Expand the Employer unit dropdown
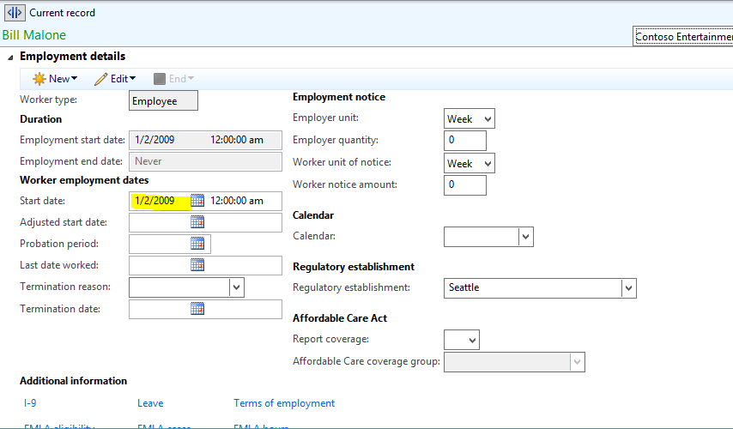Screen dimensions: 733x429 pos(488,119)
